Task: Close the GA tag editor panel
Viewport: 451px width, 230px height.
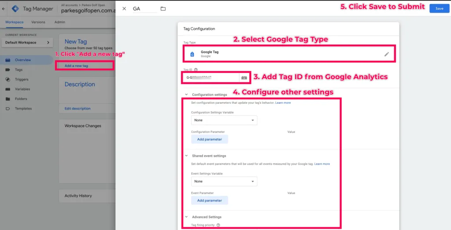Action: coord(124,9)
